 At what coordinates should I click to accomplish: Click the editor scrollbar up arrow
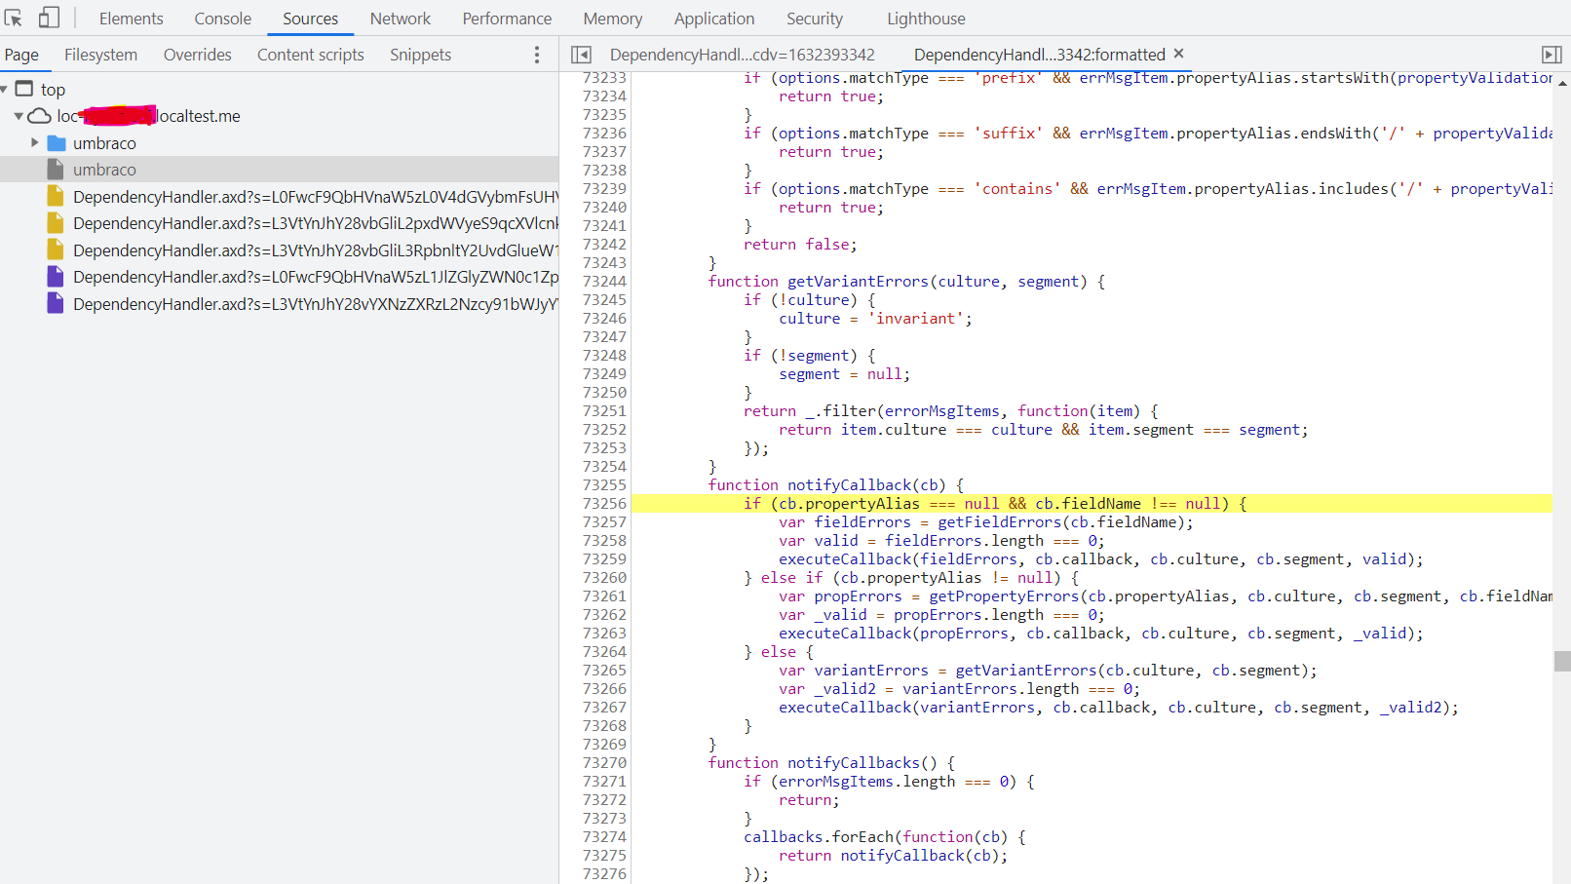pos(1562,84)
